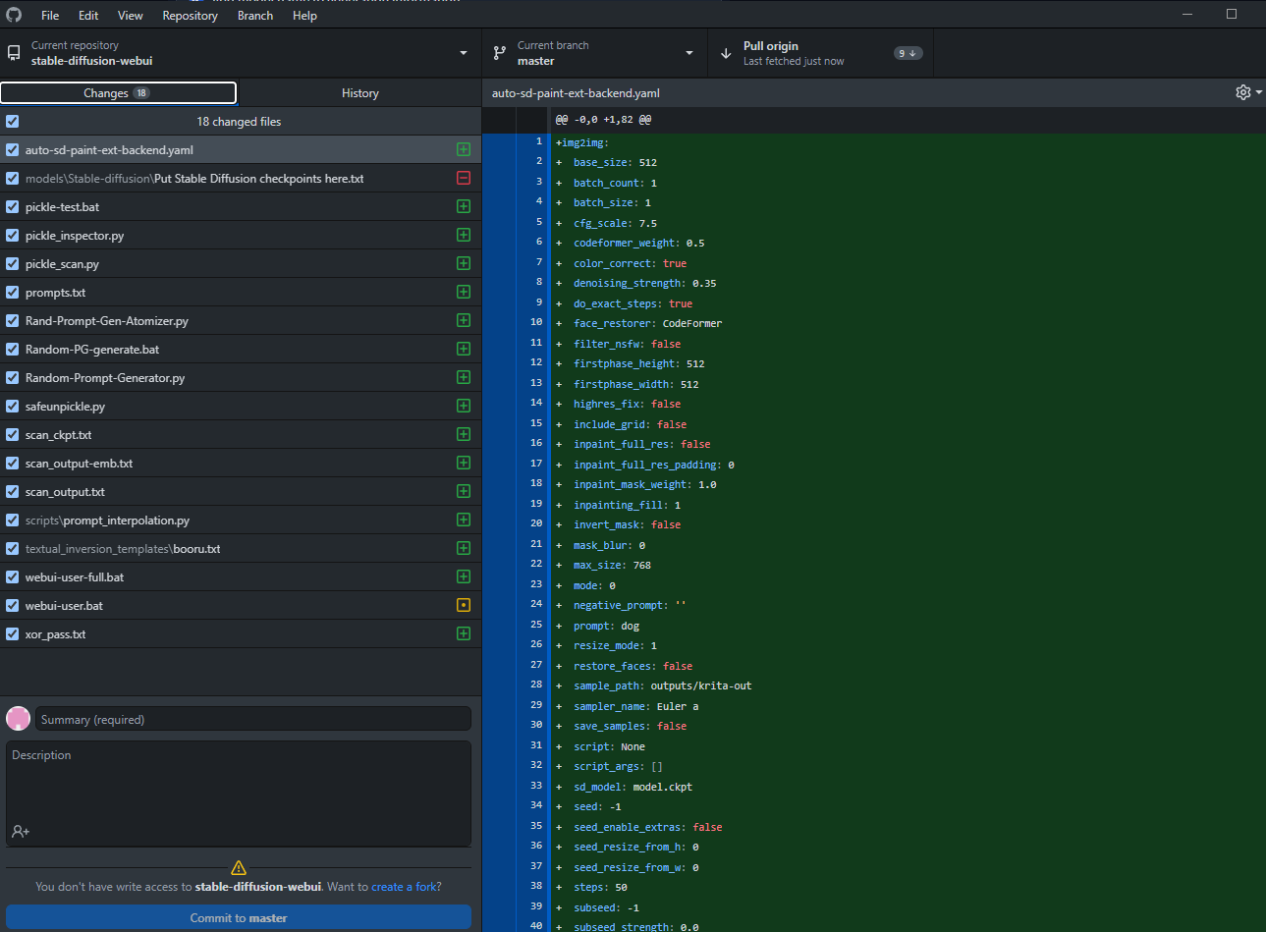Select pickle_scan.py file row
The height and width of the screenshot is (932, 1266).
pos(241,264)
